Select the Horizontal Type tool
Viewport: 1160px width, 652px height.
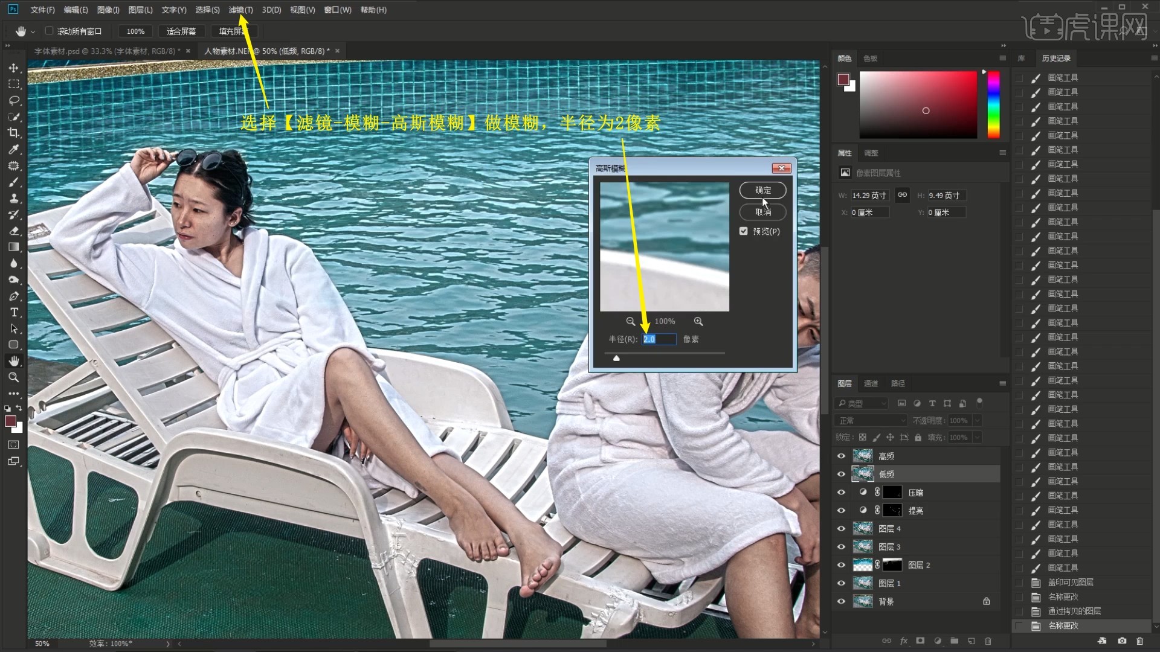click(13, 312)
